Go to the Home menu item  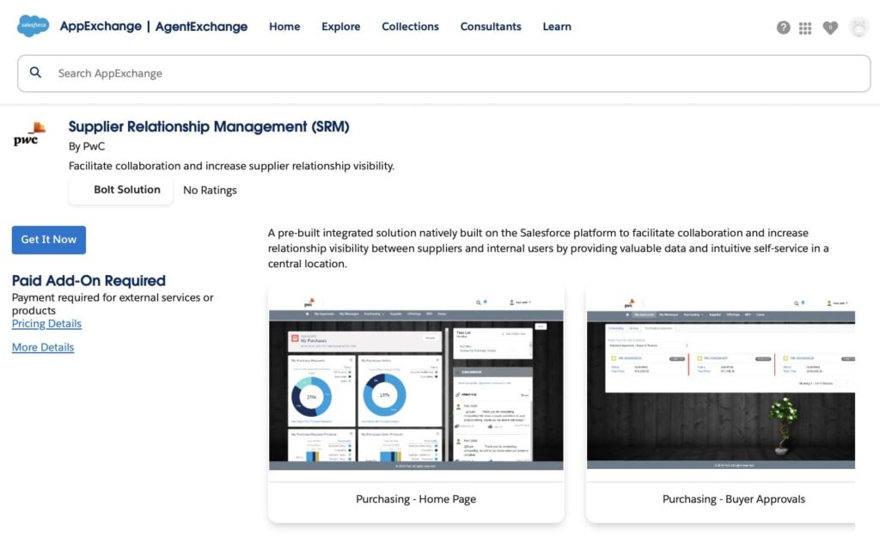tap(284, 27)
